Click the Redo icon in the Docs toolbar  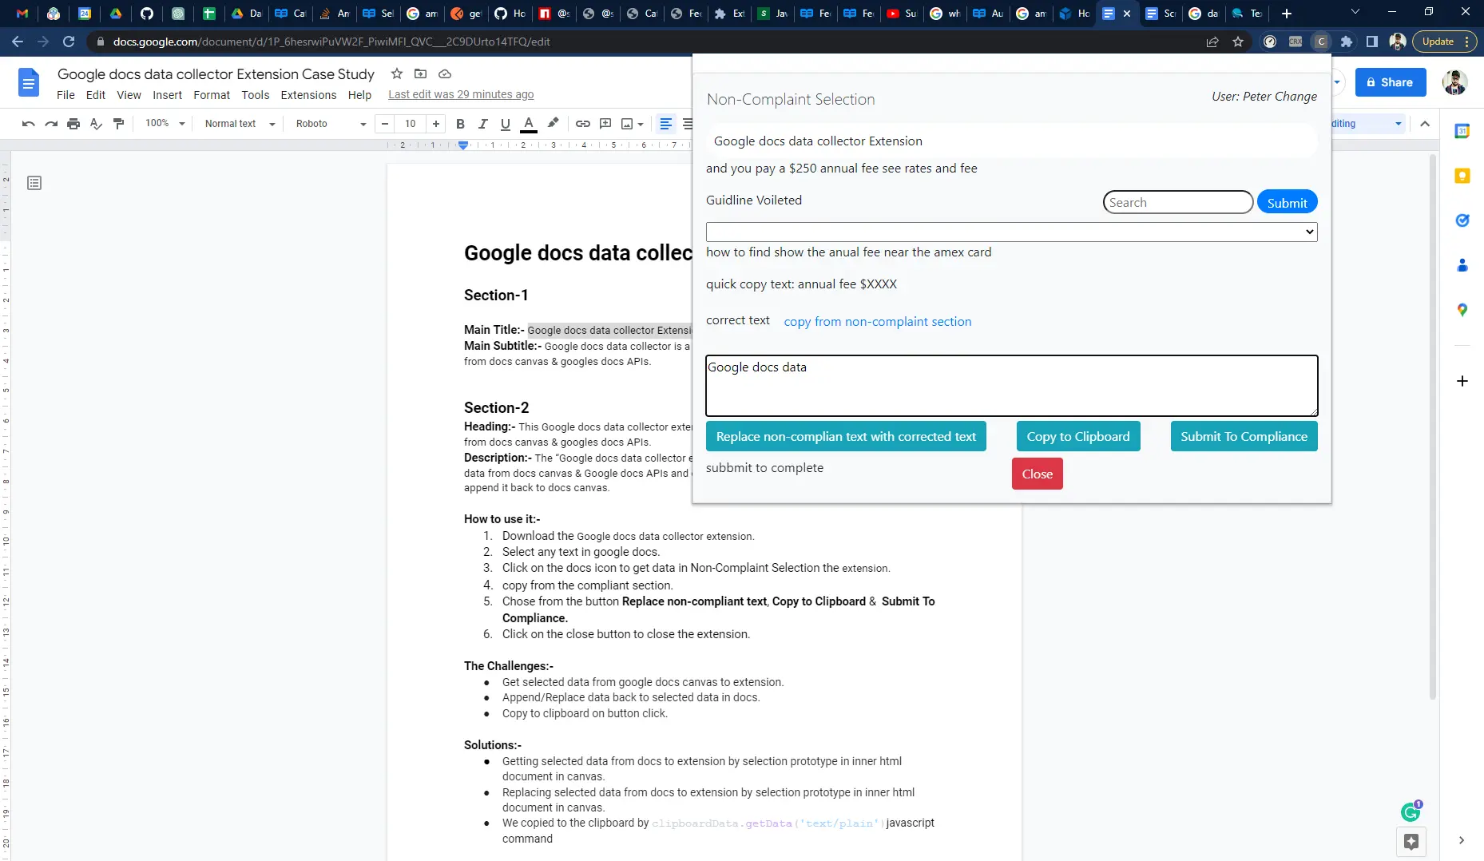(51, 124)
